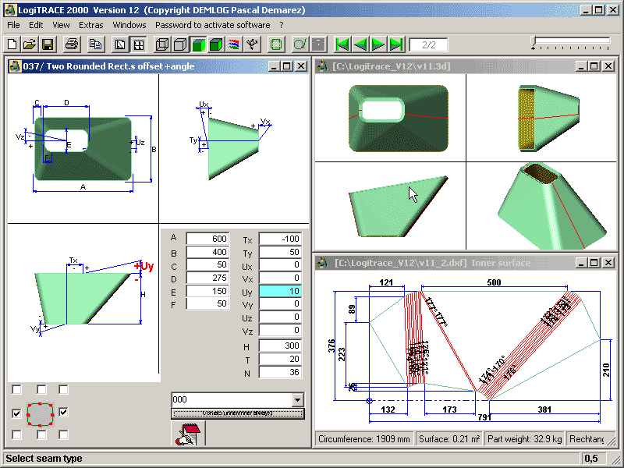Image resolution: width=624 pixels, height=468 pixels.
Task: Click the T thickness field showing 20
Action: [280, 359]
